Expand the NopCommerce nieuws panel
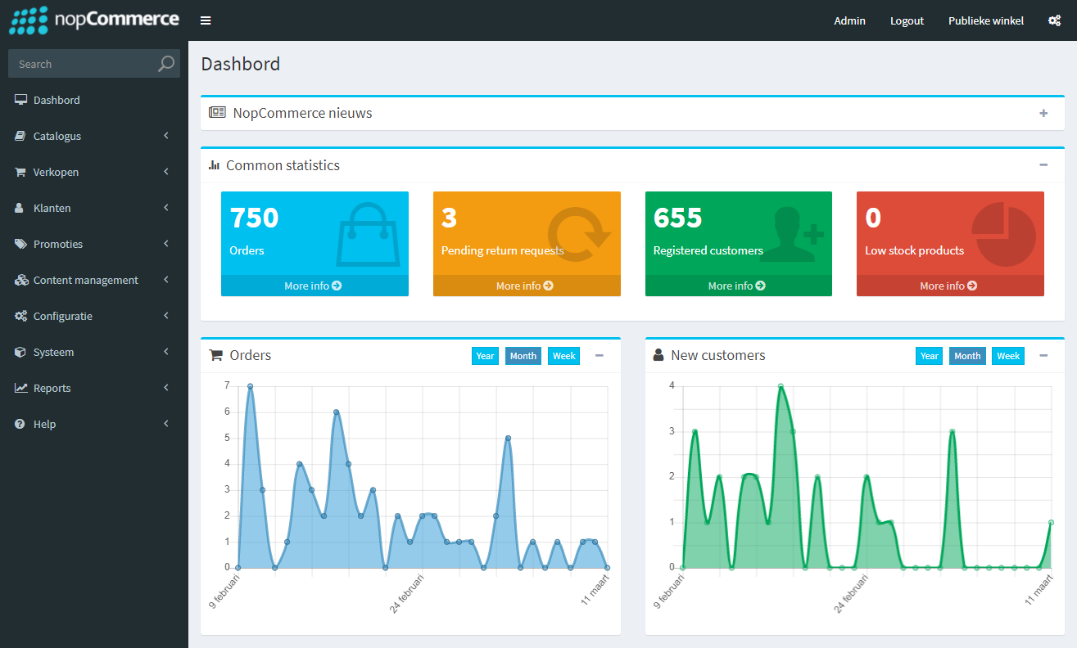 1043,113
